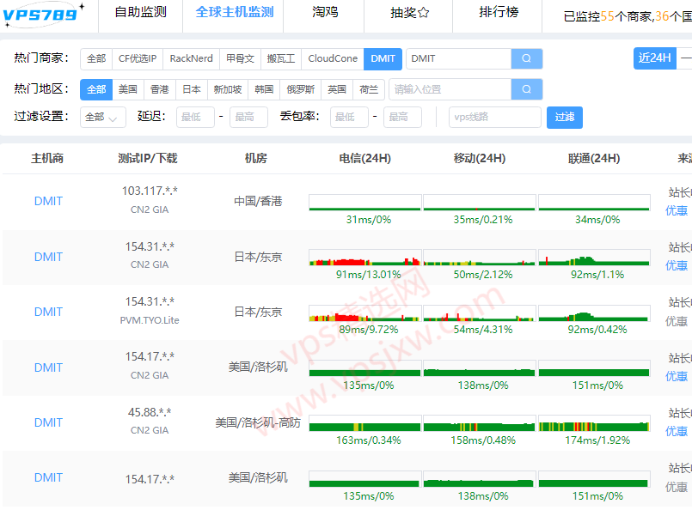Click the maximum latency field
The width and height of the screenshot is (692, 510).
(x=248, y=118)
